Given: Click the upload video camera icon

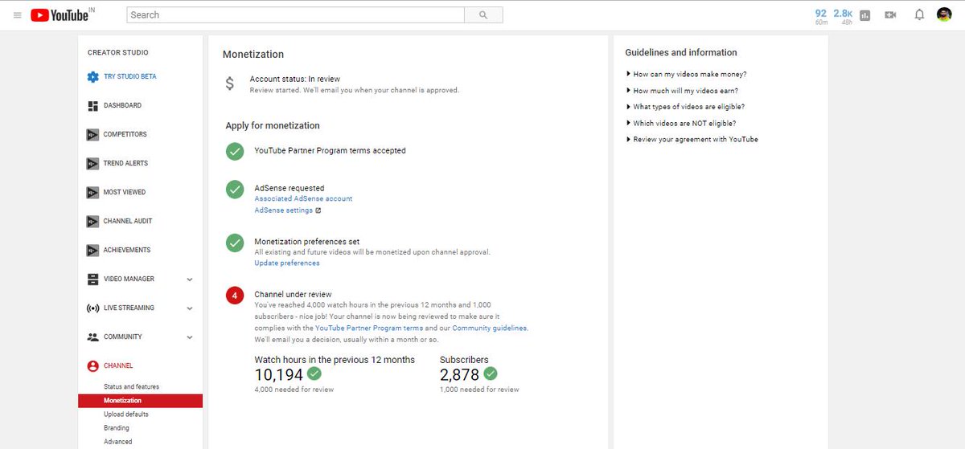Looking at the screenshot, I should (890, 15).
